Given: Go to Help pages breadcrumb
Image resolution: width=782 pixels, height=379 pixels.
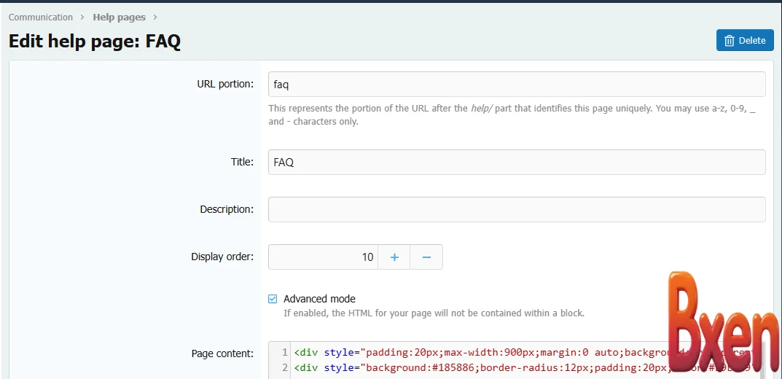Looking at the screenshot, I should tap(119, 17).
